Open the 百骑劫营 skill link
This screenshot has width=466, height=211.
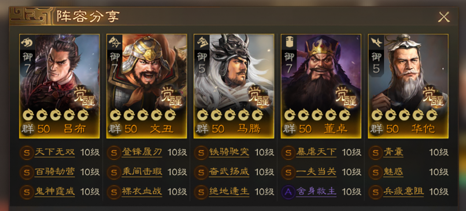point(55,172)
